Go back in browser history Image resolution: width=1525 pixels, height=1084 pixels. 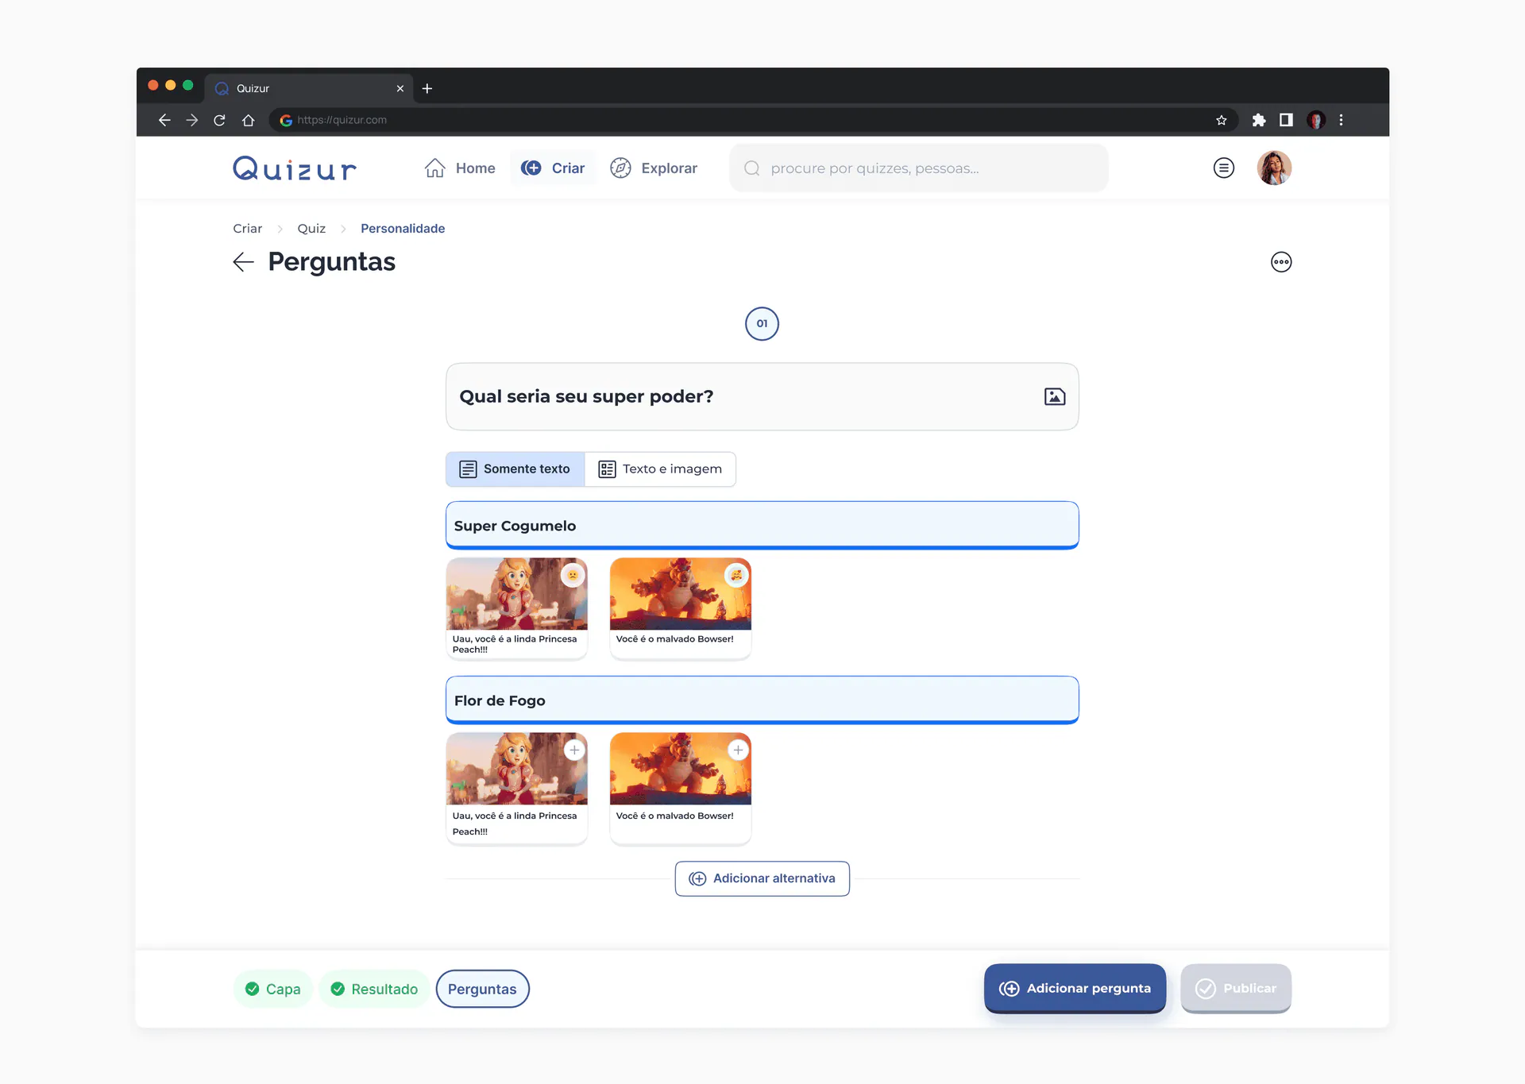[164, 120]
